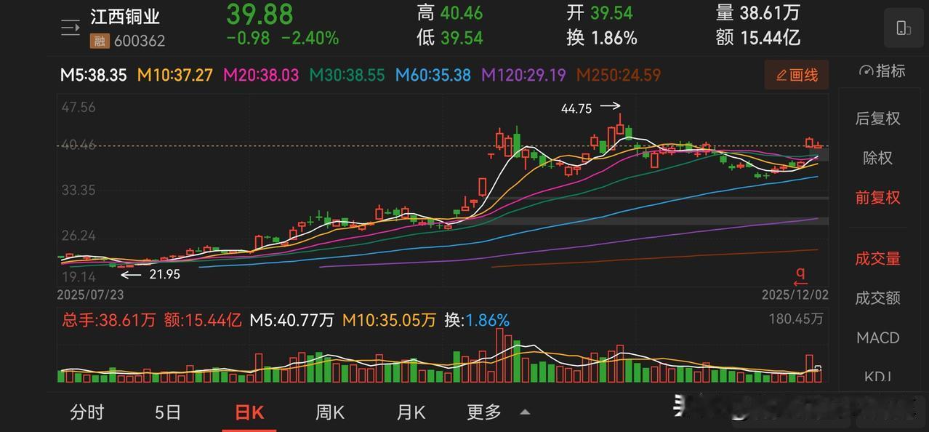Click the 44.75 high price annotation
This screenshot has width=929, height=432.
point(576,108)
